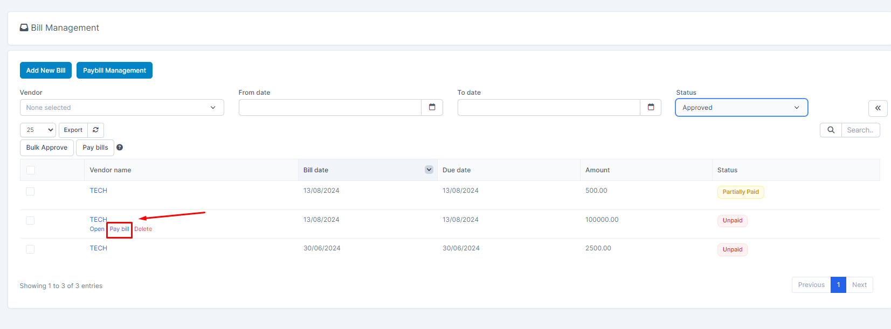
Task: Check the box for the 500.00 bill row
Action: 30,192
